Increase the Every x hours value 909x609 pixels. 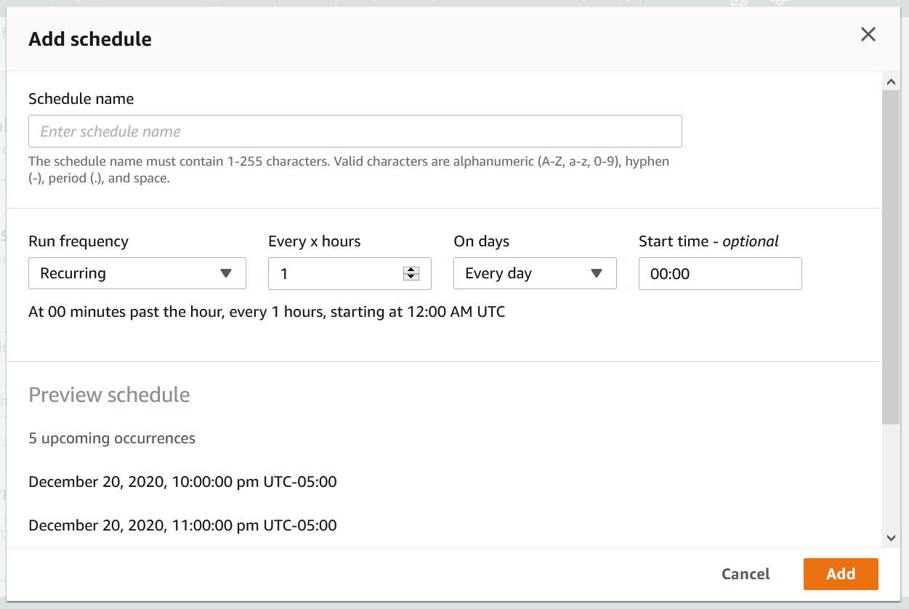411,270
